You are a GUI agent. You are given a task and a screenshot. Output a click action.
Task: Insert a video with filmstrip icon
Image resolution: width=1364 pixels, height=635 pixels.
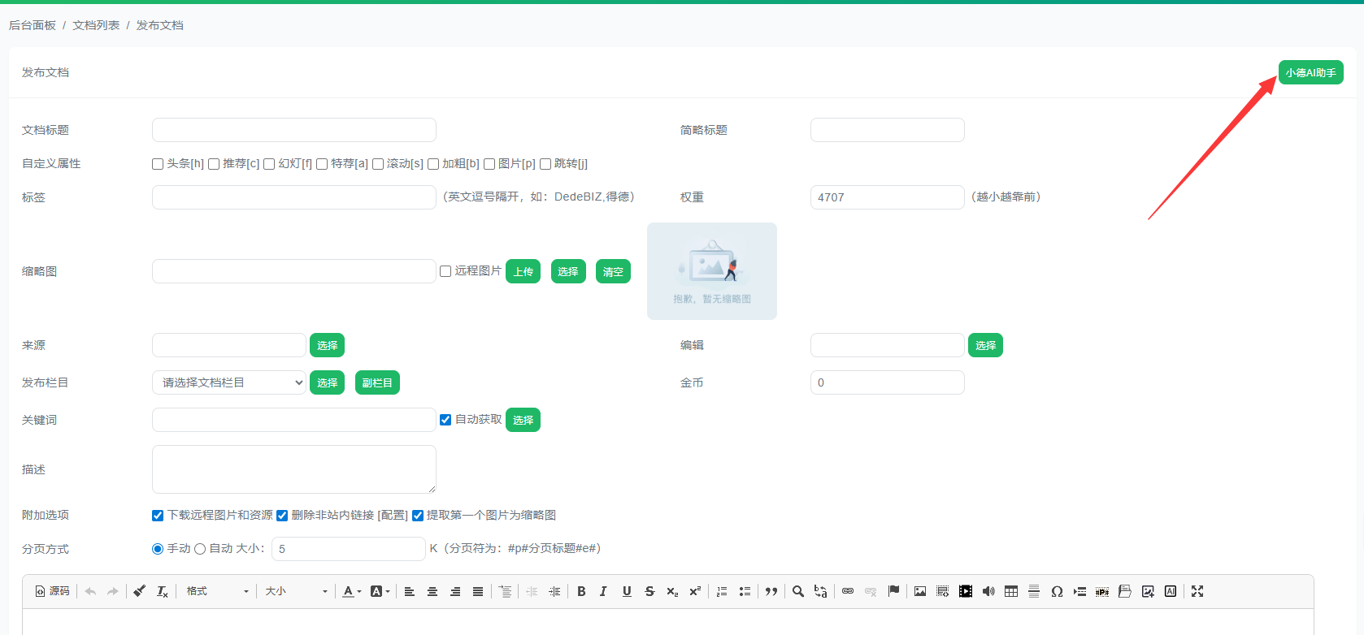click(966, 591)
